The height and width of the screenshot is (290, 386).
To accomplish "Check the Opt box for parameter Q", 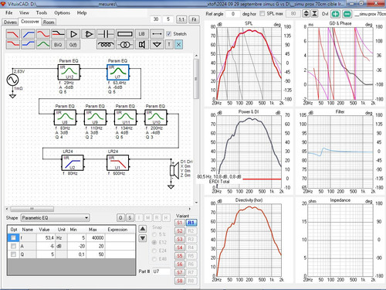I will (13, 254).
